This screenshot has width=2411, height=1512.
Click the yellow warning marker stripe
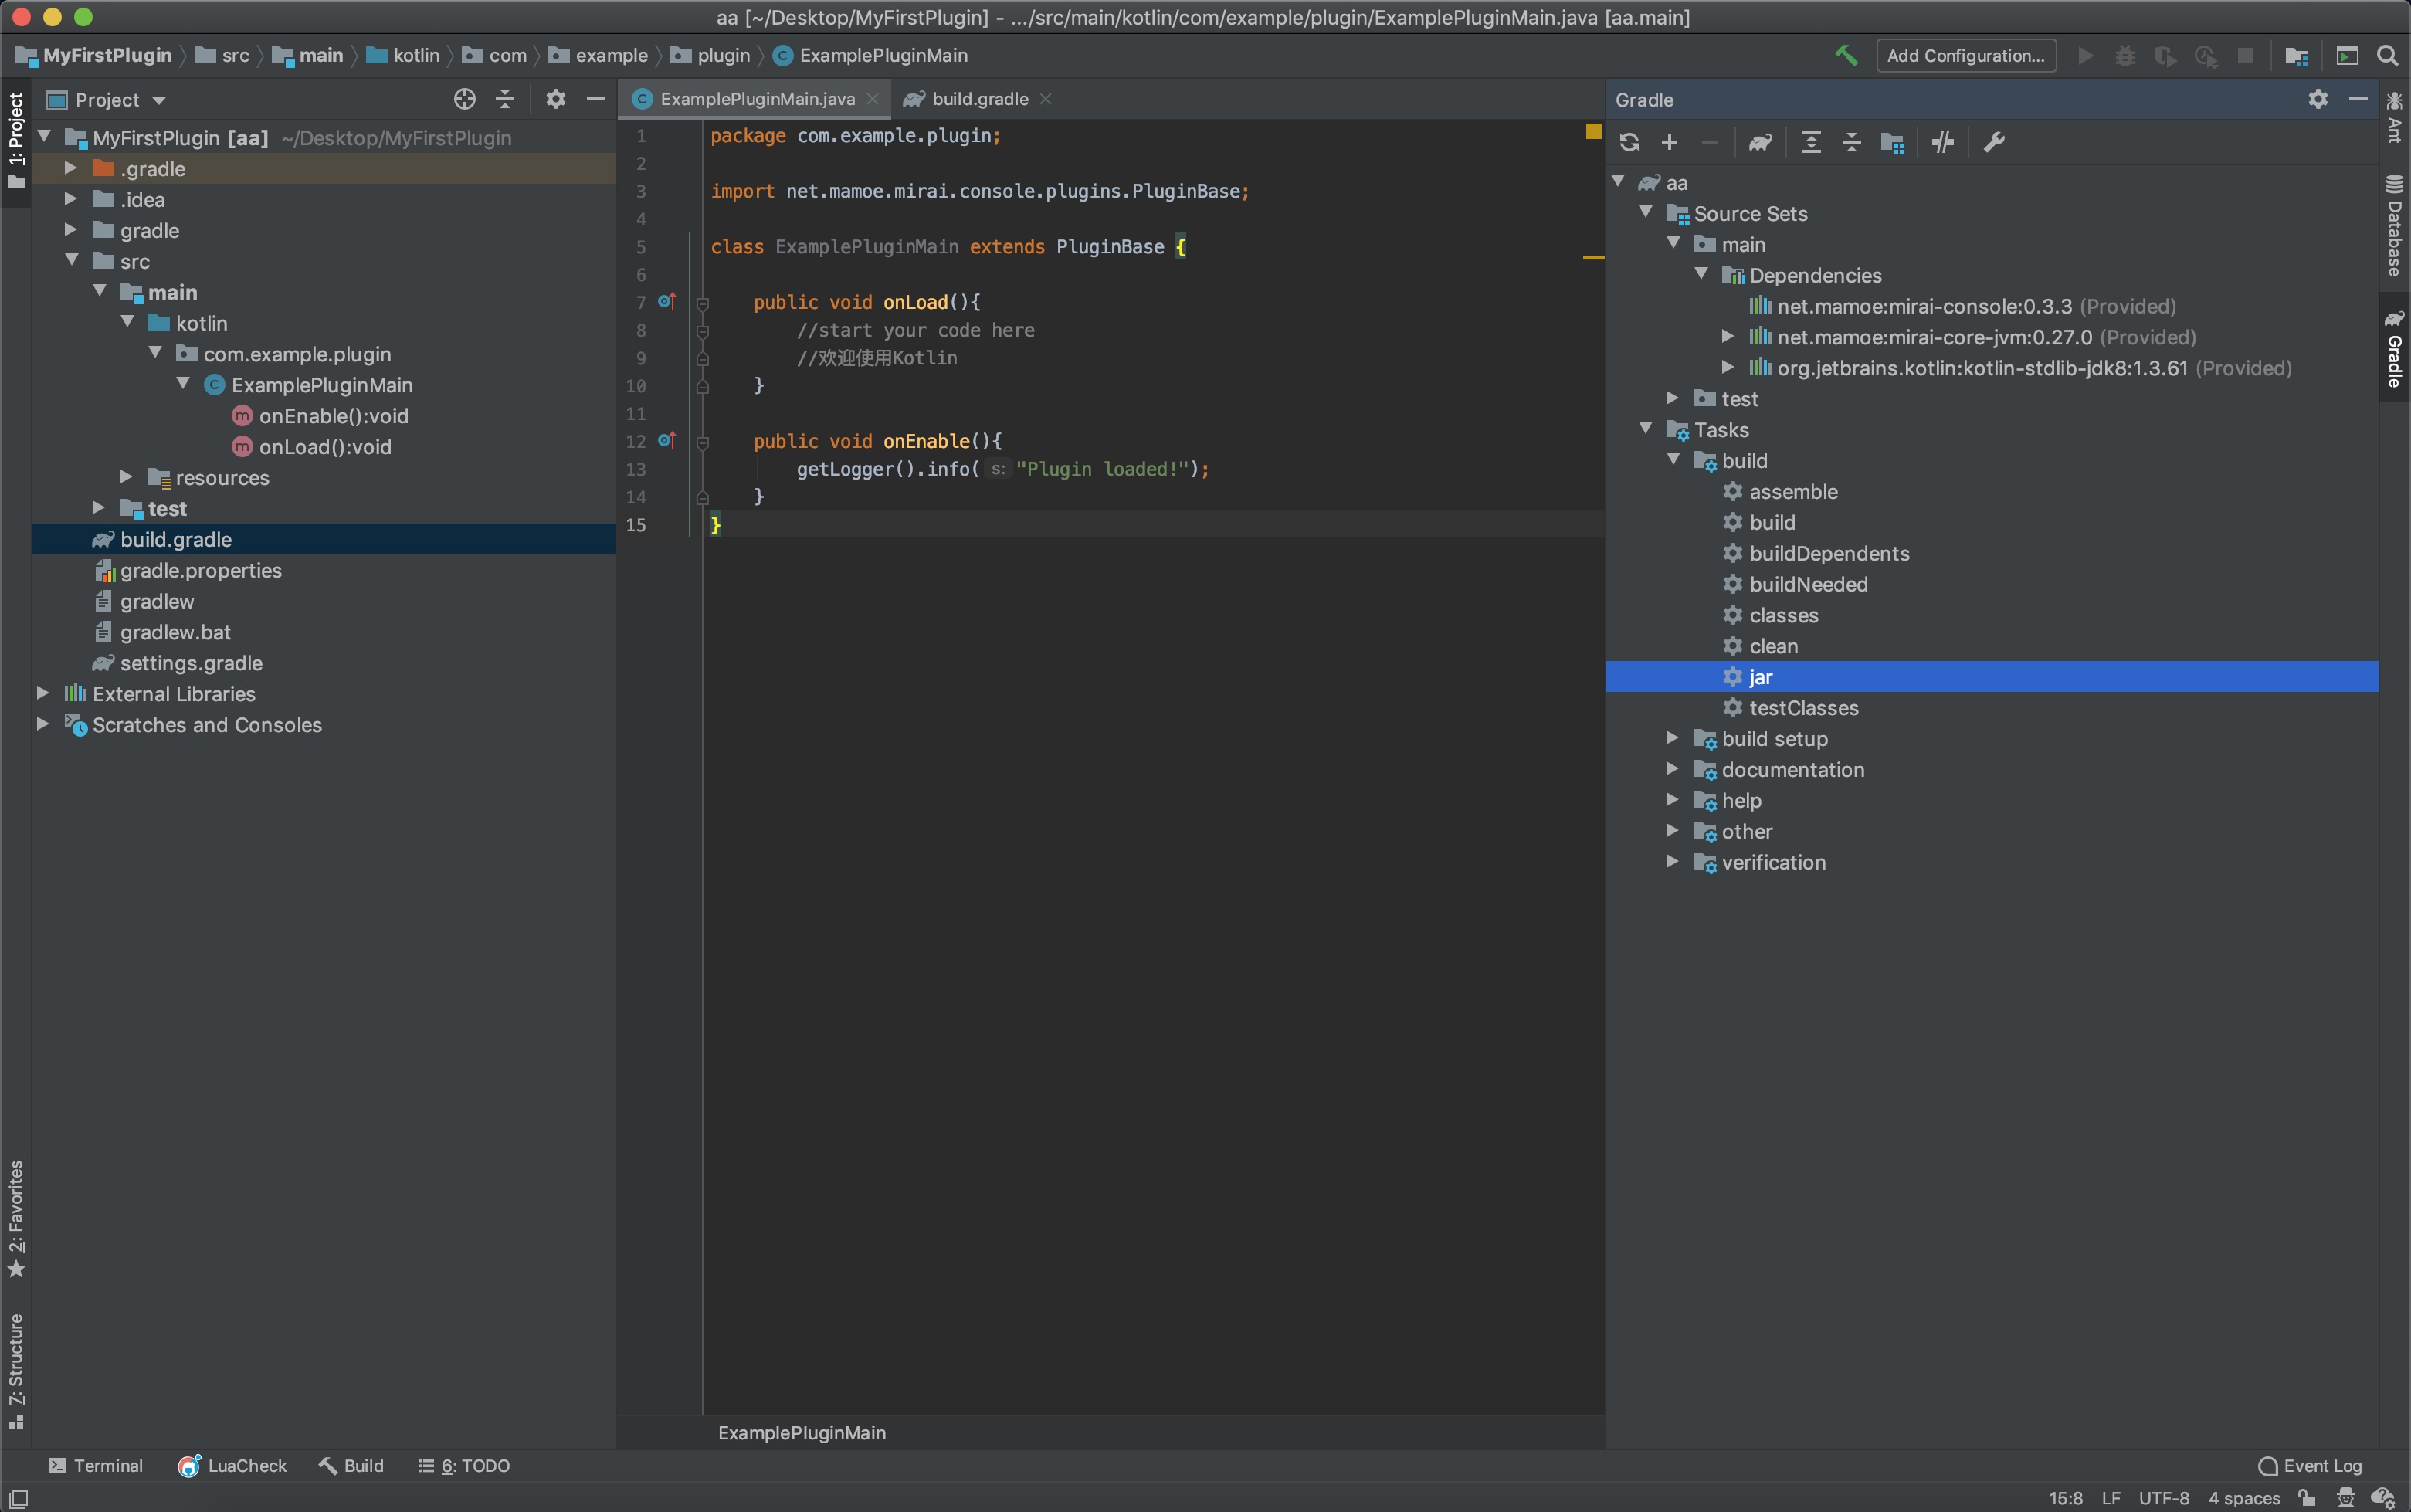1593,258
